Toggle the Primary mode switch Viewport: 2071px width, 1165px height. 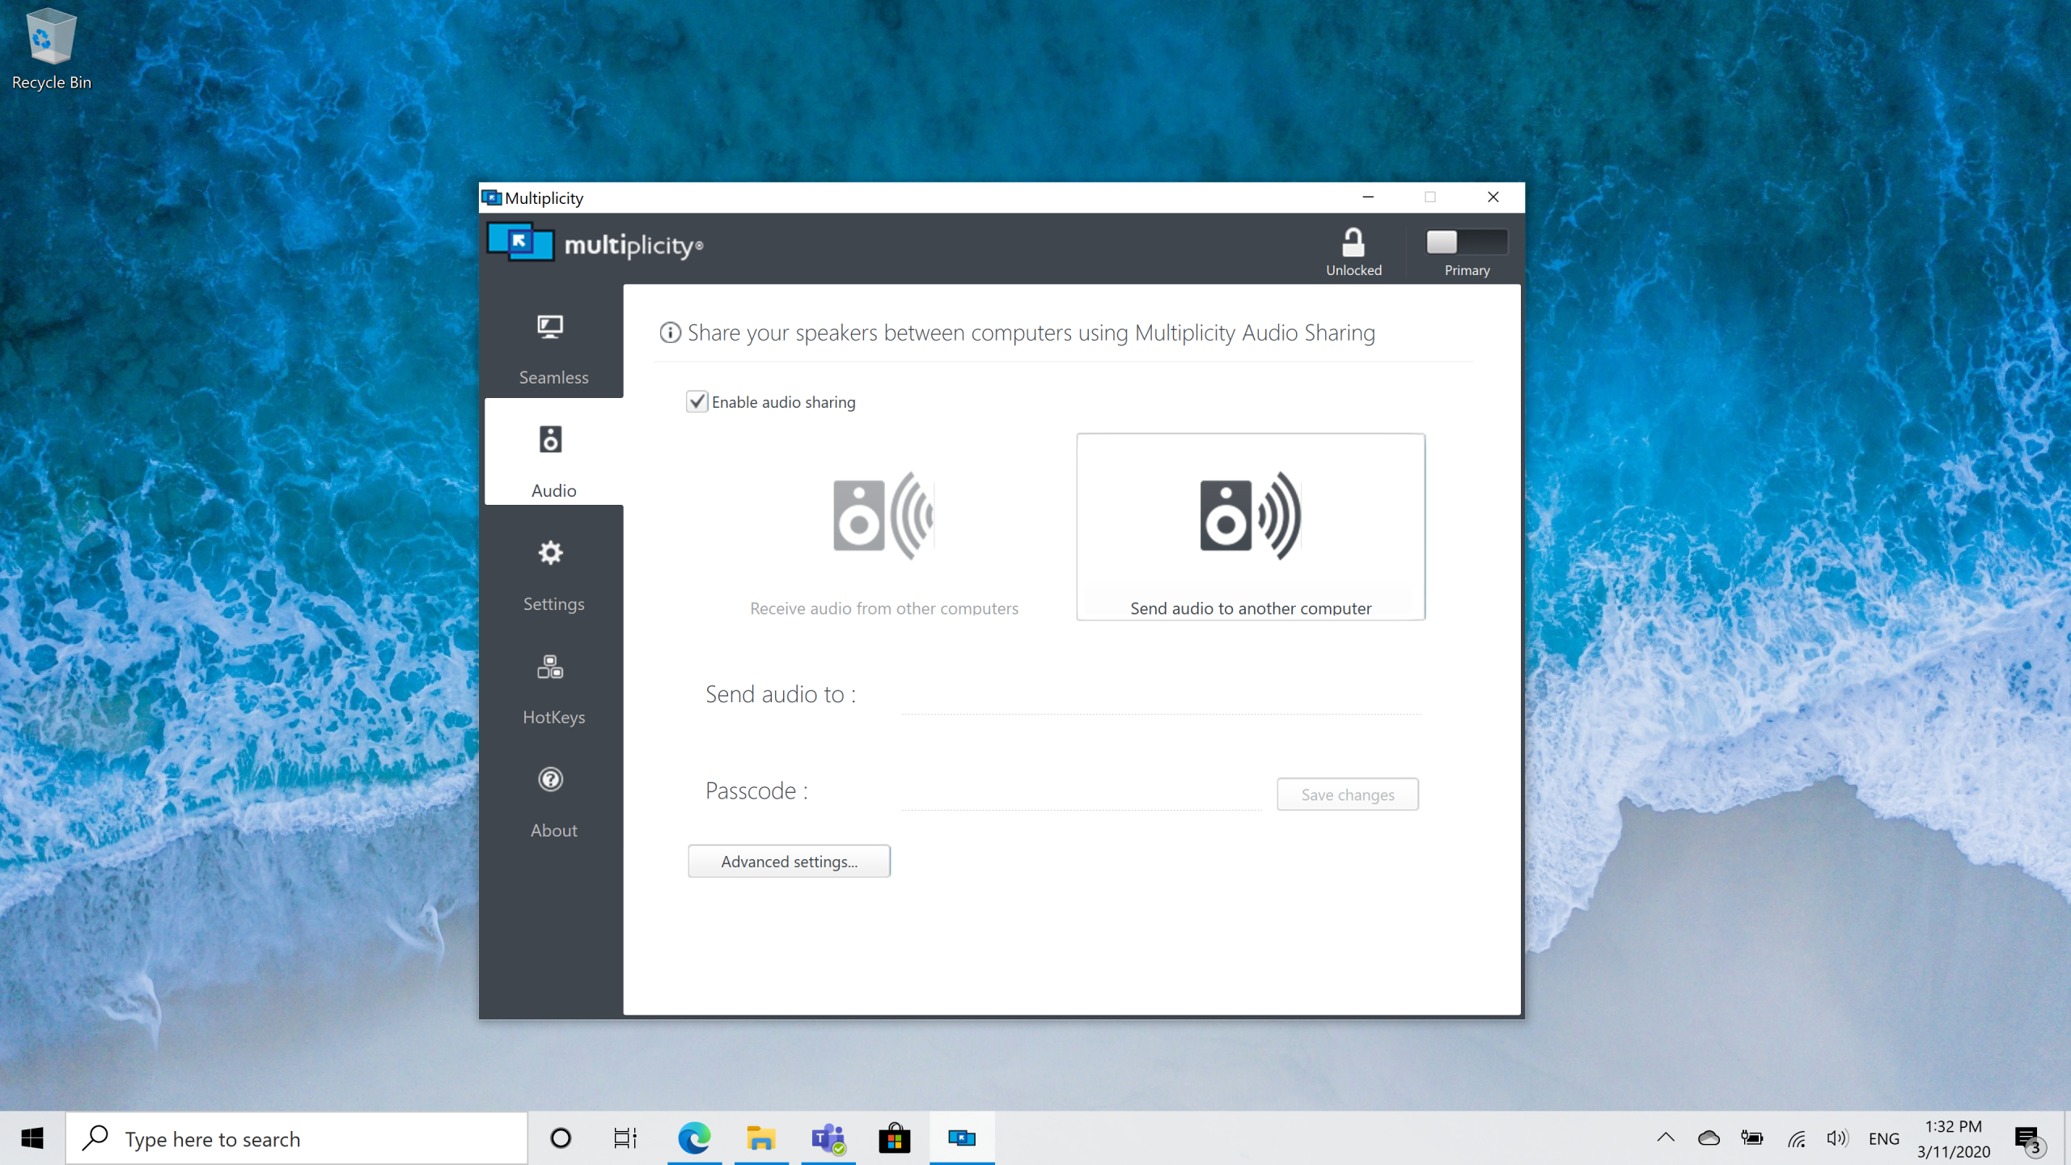[x=1466, y=242]
